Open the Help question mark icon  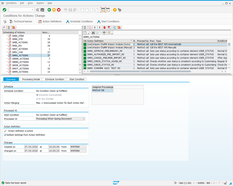pos(115,10)
